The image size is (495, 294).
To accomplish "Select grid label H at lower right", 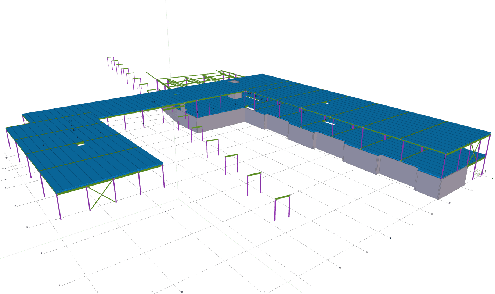I will tap(340, 268).
